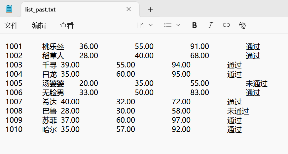288x154 pixels.
Task: Click 未通过 in row 1005
Action: [x=256, y=83]
